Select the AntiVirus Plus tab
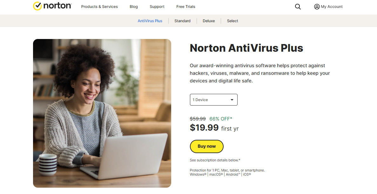This screenshot has width=377, height=194. pyautogui.click(x=150, y=21)
